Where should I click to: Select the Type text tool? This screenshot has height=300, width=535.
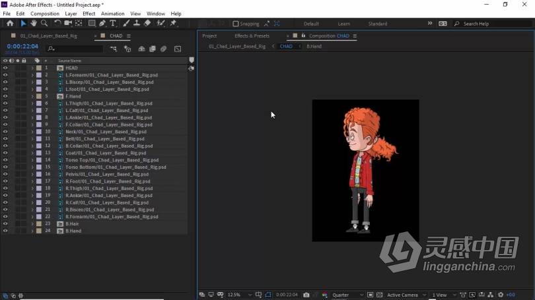tap(113, 23)
